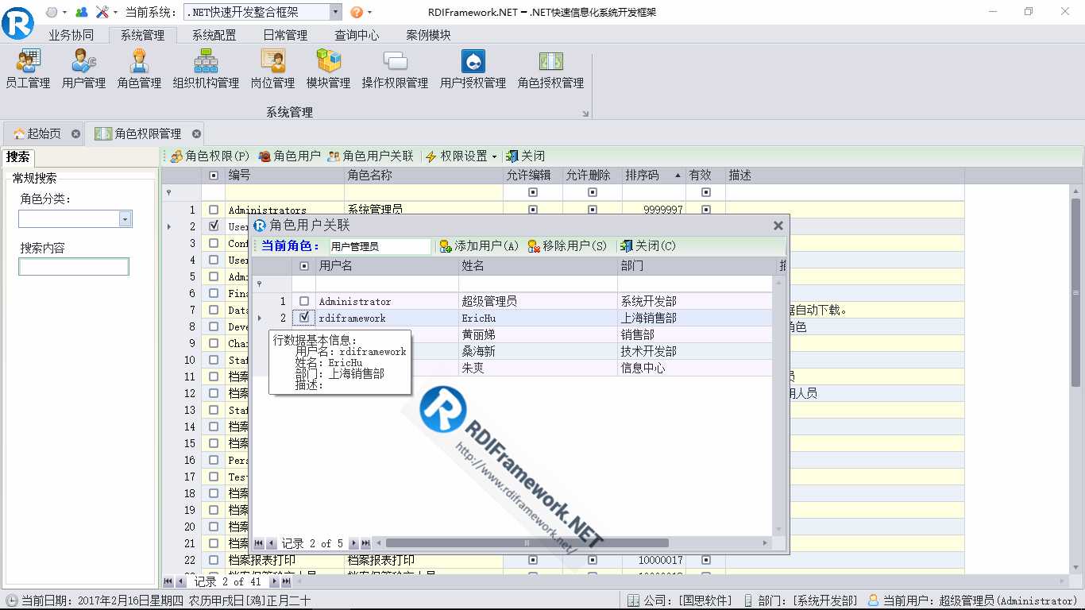The height and width of the screenshot is (610, 1085).
Task: Open the 角色分类 combo box dropdown
Action: tap(125, 219)
